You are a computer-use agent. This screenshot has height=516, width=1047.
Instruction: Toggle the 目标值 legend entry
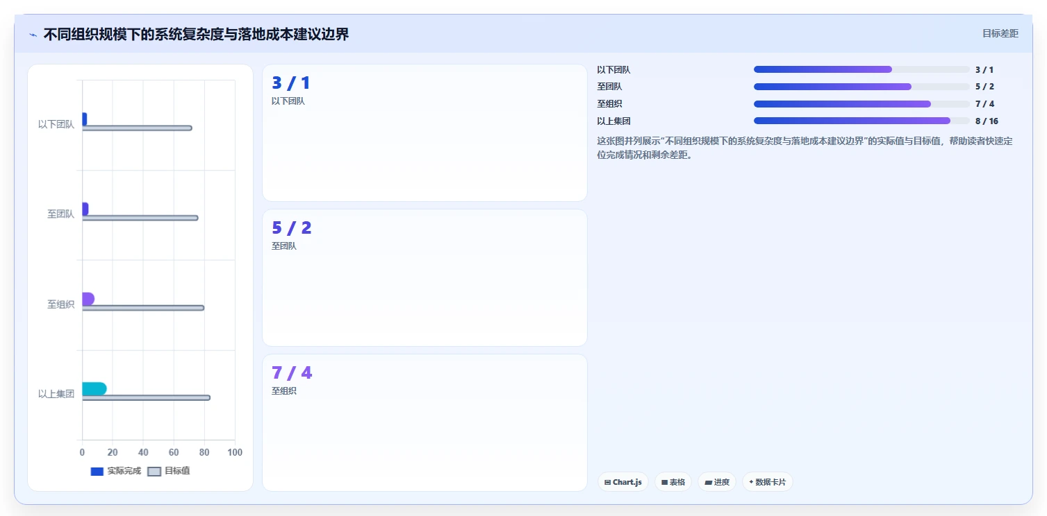[x=169, y=471]
